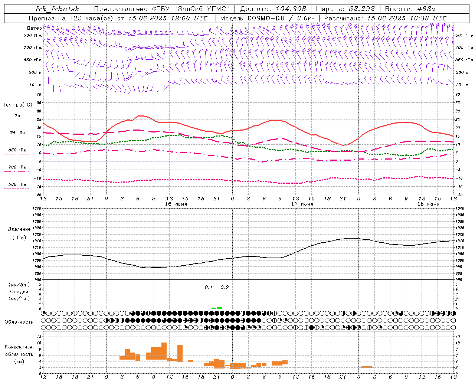This screenshot has height=380, width=475.
Task: Select the Давление pressure chart title
Action: click(19, 229)
